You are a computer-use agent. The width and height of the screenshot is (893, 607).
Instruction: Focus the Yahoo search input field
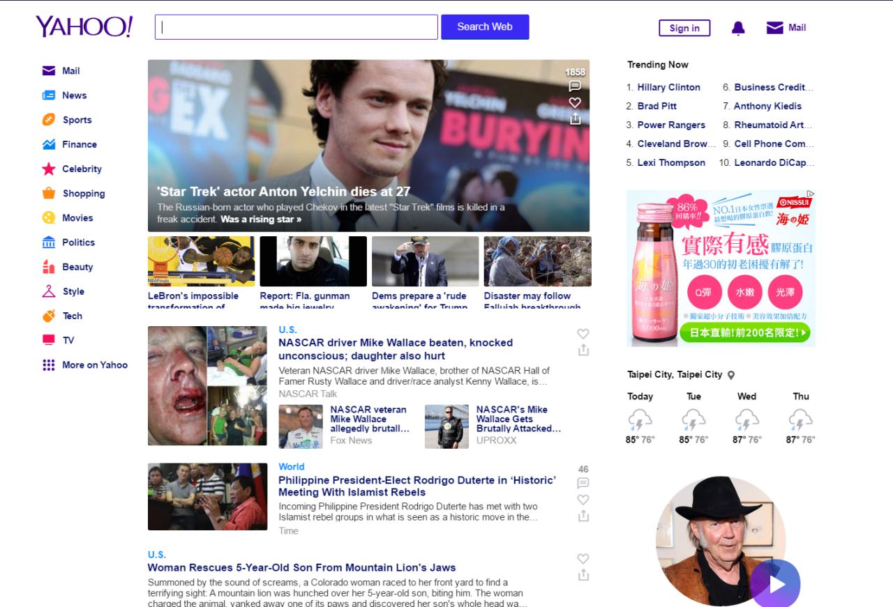(297, 27)
